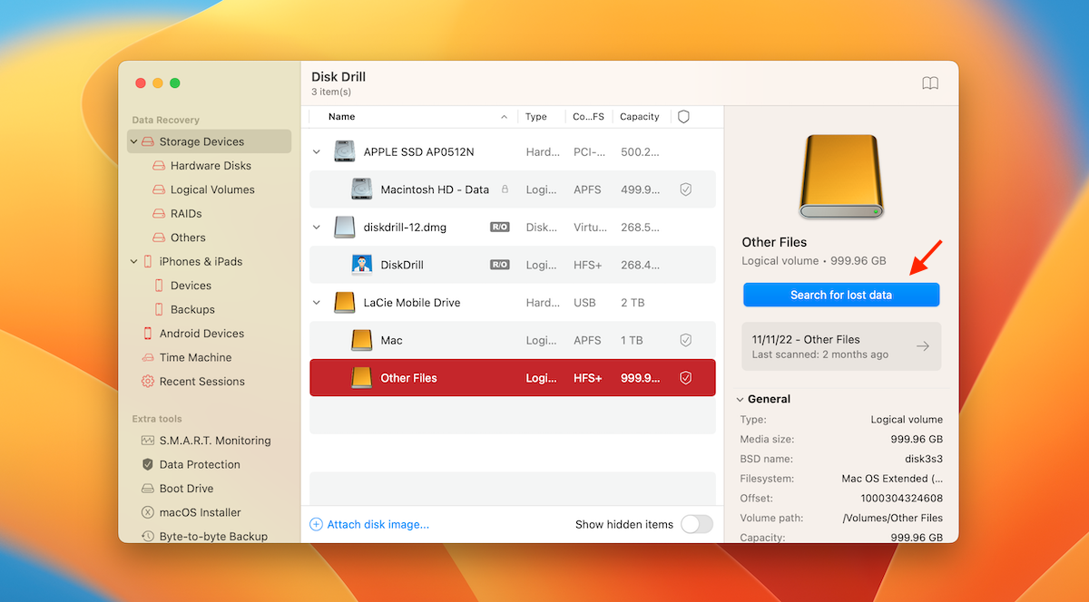Click the Hardware Disks icon
This screenshot has height=602, width=1089.
click(159, 166)
